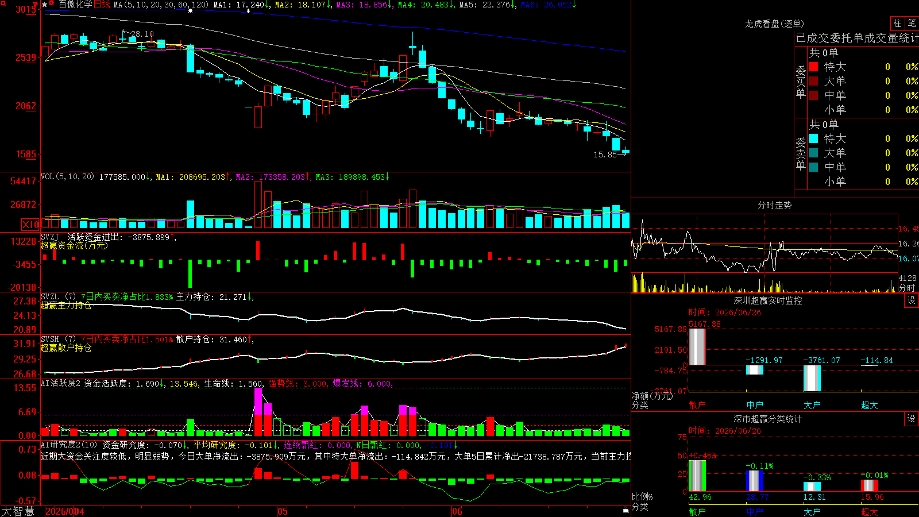The image size is (919, 517).
Task: Click the teal 中单 sell-order swatch
Action: (813, 167)
